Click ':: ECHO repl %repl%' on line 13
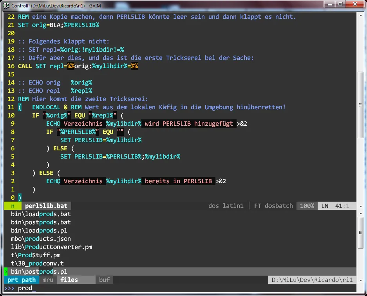The image size is (367, 296). pos(55,91)
